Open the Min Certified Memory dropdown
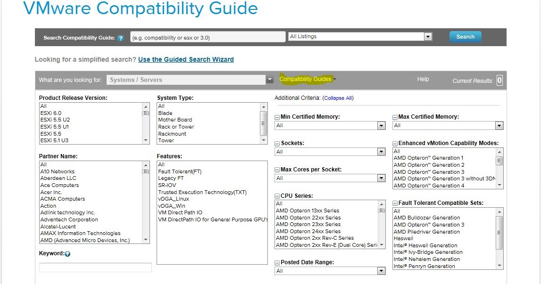Image resolution: width=541 pixels, height=284 pixels. 380,125
